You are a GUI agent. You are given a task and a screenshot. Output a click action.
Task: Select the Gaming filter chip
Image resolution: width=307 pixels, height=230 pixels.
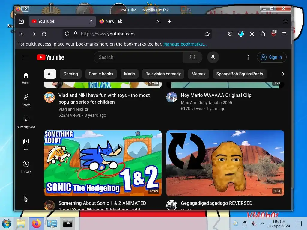click(71, 74)
